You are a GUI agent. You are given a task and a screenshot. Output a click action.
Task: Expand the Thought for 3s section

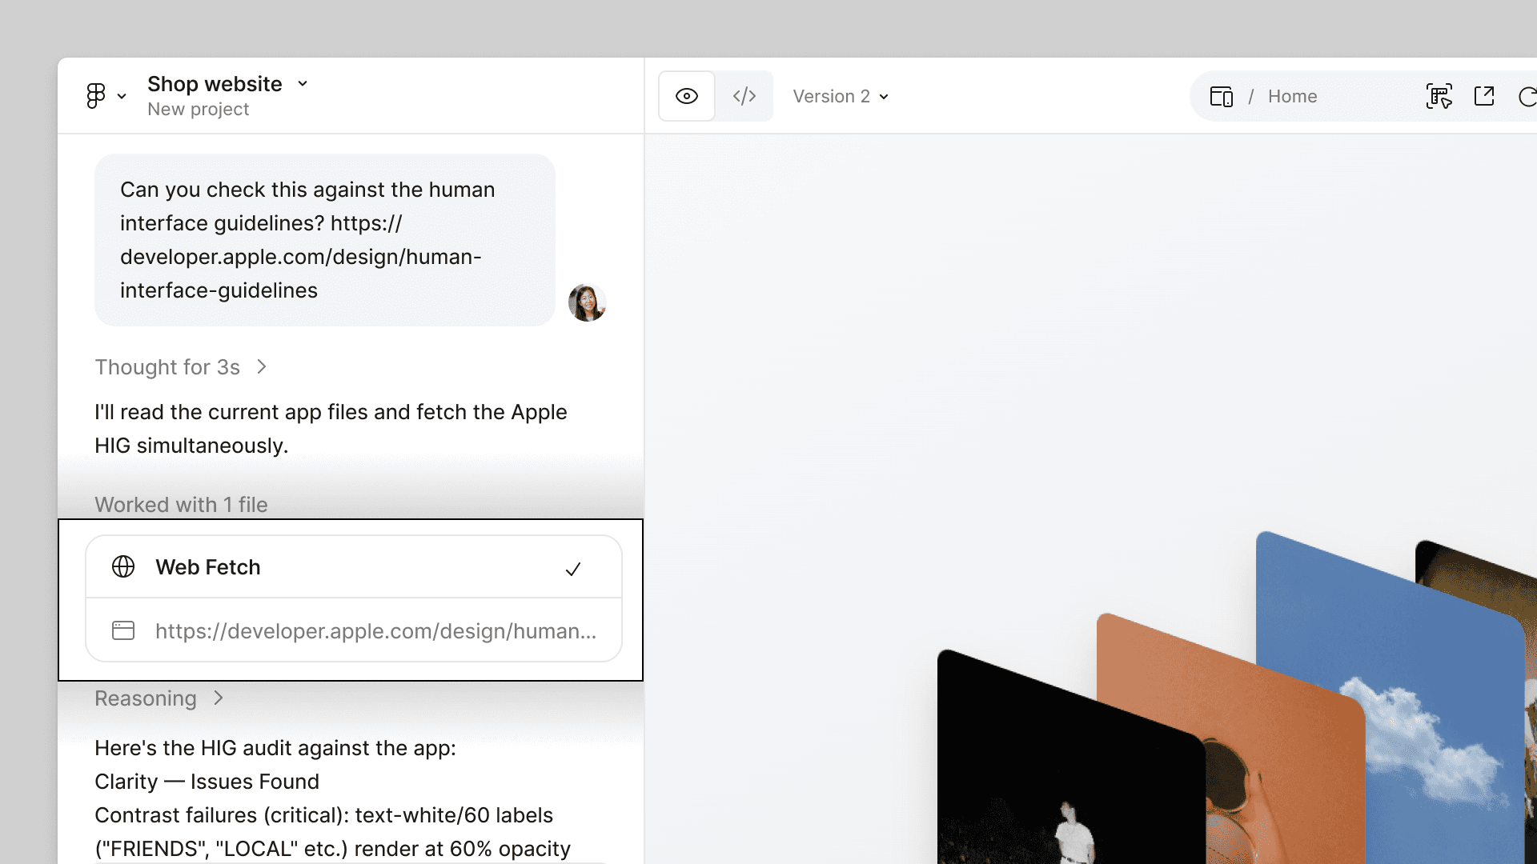pyautogui.click(x=181, y=367)
